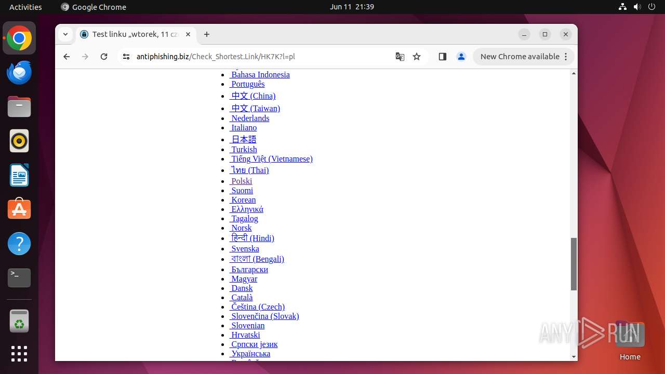Open a new tab with plus button

pyautogui.click(x=207, y=34)
